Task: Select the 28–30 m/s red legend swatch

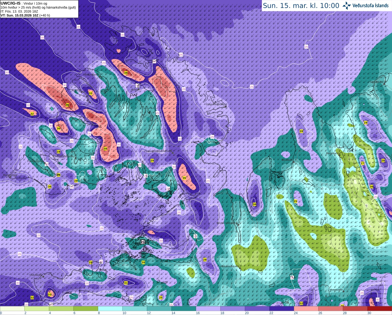Action: click(355, 309)
